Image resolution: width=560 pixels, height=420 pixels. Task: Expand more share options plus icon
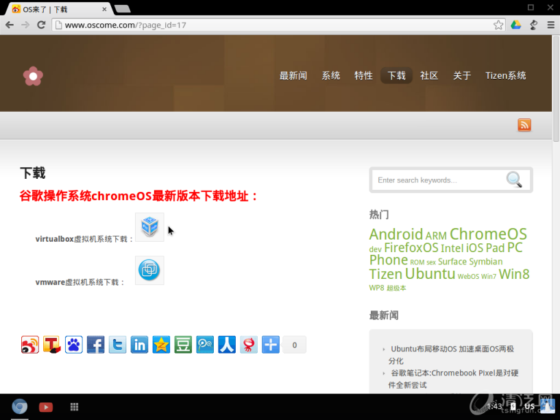point(271,345)
